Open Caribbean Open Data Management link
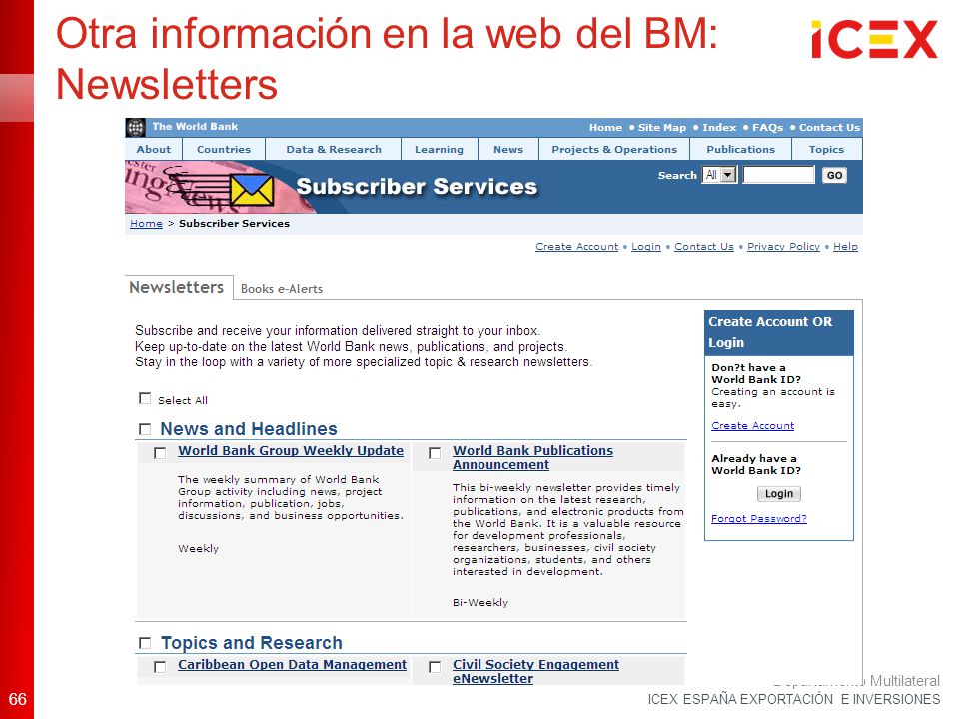 pyautogui.click(x=292, y=665)
